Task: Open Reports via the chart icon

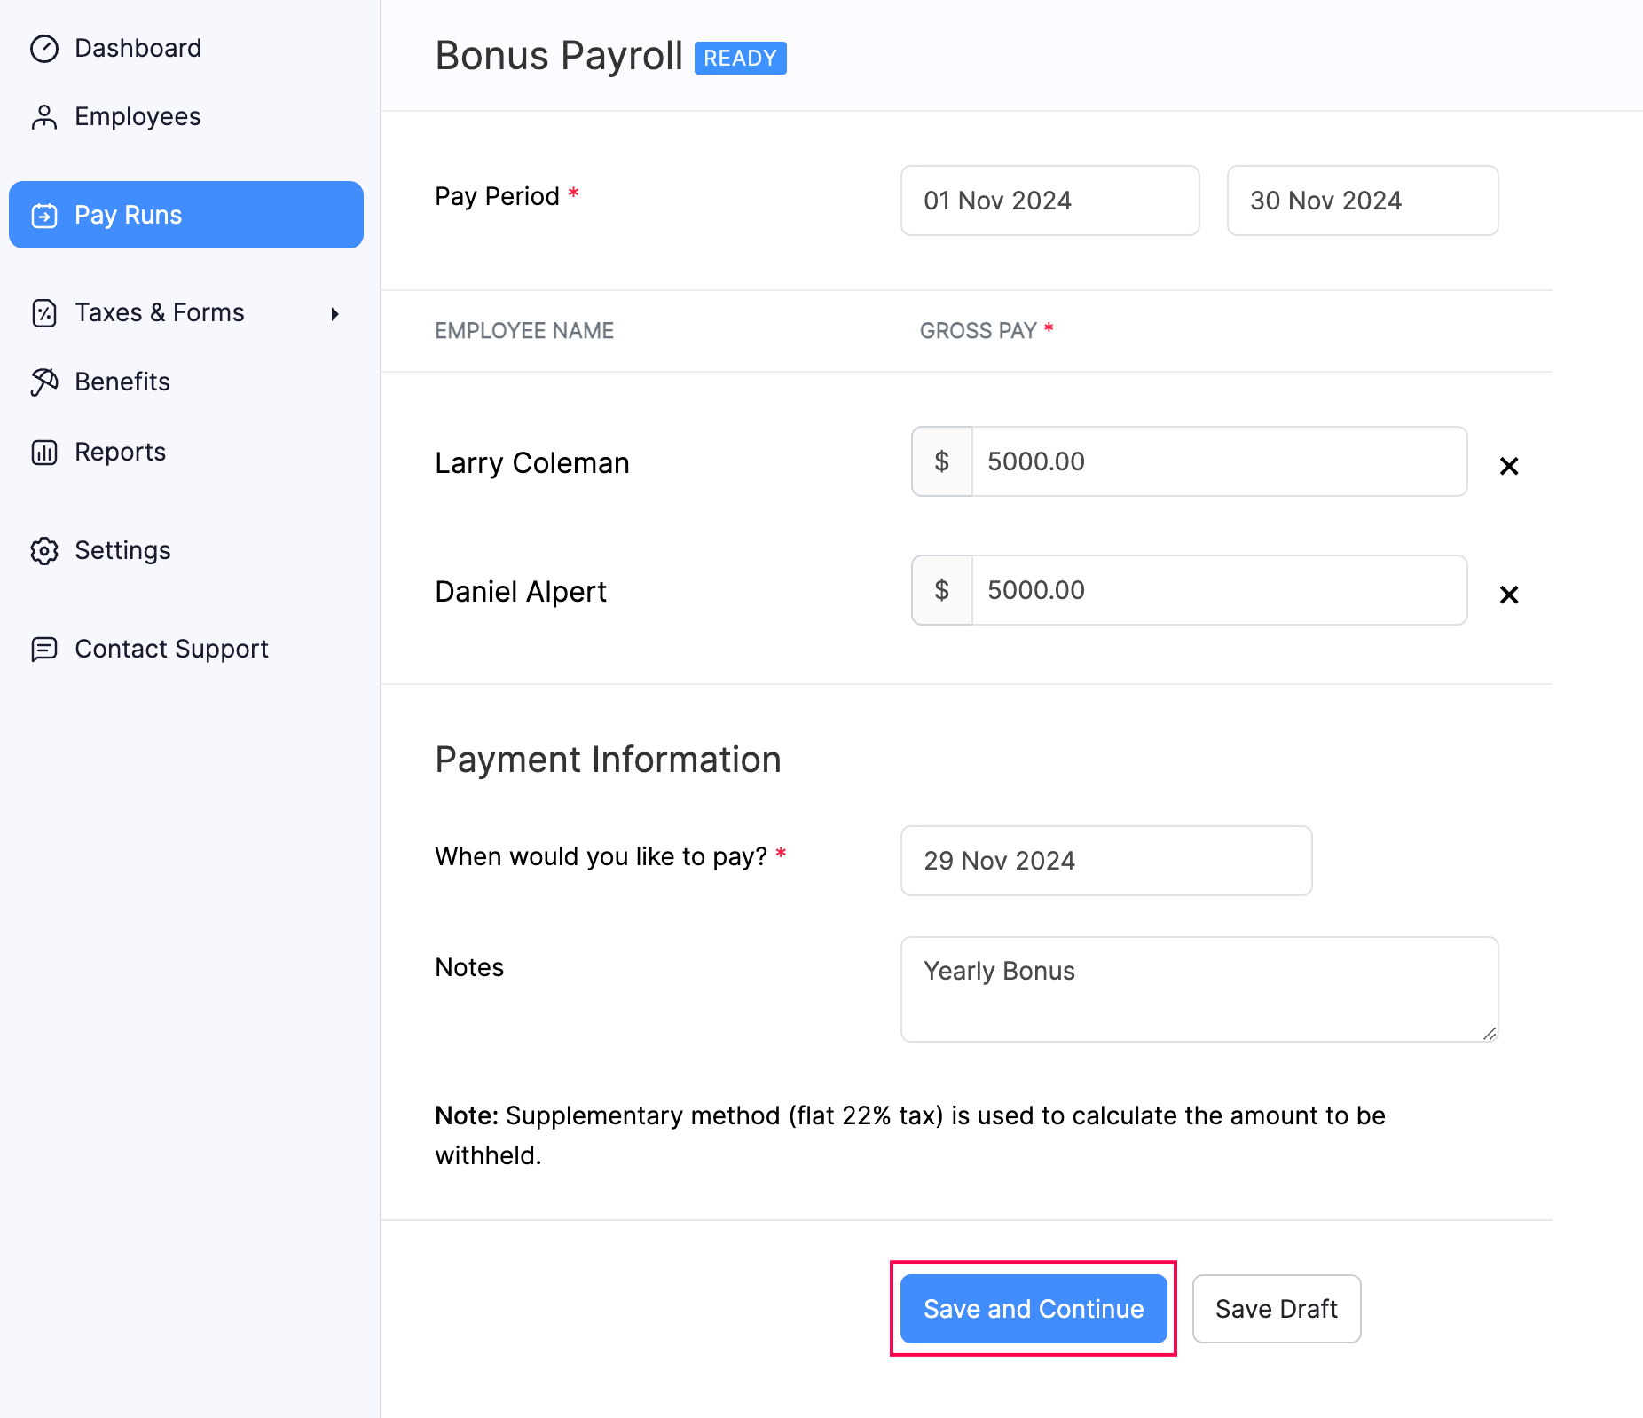Action: click(45, 452)
